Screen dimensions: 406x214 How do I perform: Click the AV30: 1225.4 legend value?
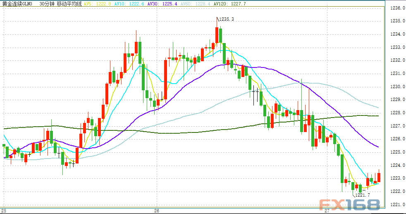tap(162, 4)
